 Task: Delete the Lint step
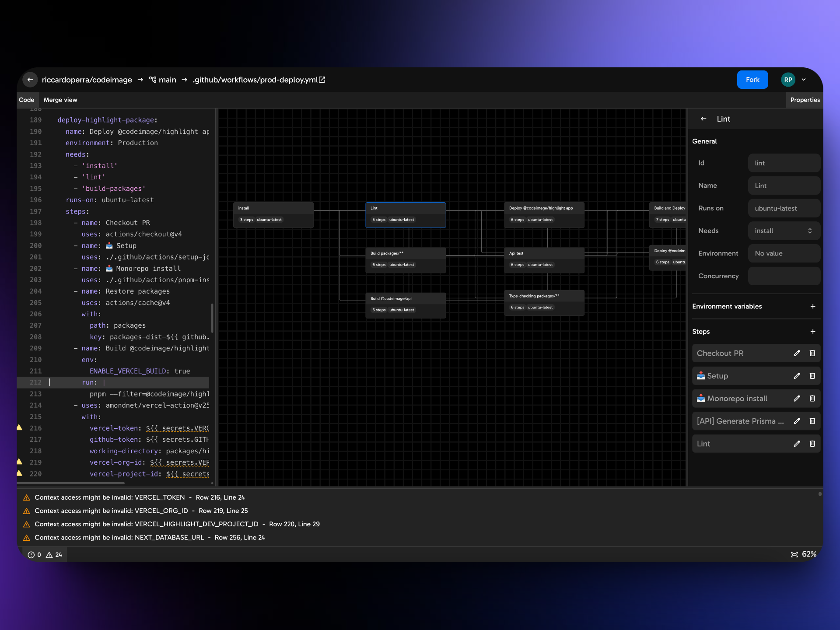[x=812, y=444]
